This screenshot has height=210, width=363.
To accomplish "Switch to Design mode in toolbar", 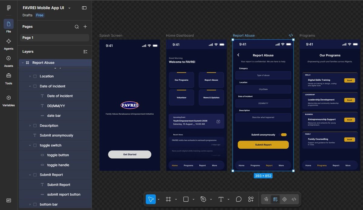I will [275, 199].
